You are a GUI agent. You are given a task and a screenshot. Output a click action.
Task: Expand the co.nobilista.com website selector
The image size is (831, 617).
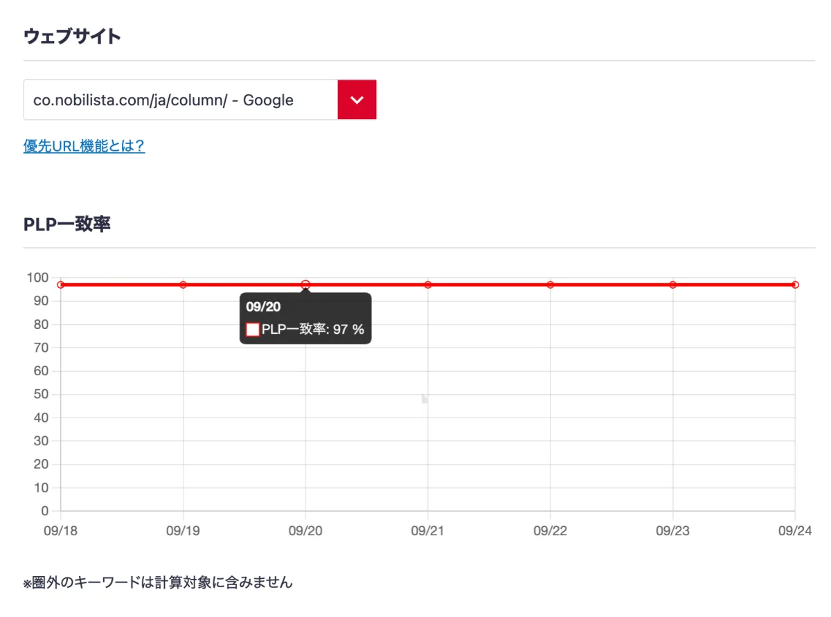click(180, 100)
